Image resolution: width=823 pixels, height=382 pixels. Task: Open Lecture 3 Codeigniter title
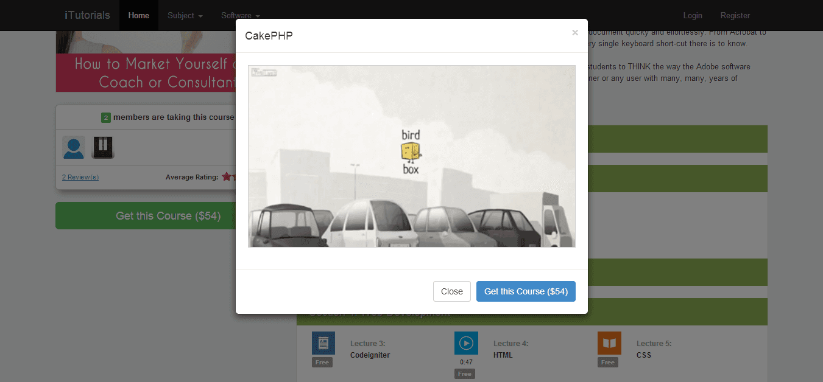(x=370, y=355)
